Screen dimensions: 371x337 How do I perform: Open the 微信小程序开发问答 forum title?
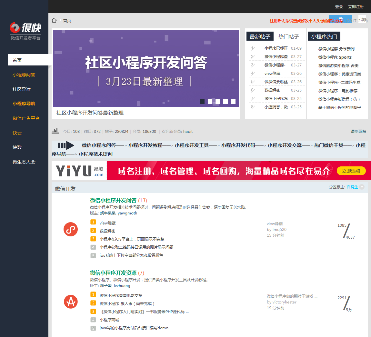pos(113,200)
